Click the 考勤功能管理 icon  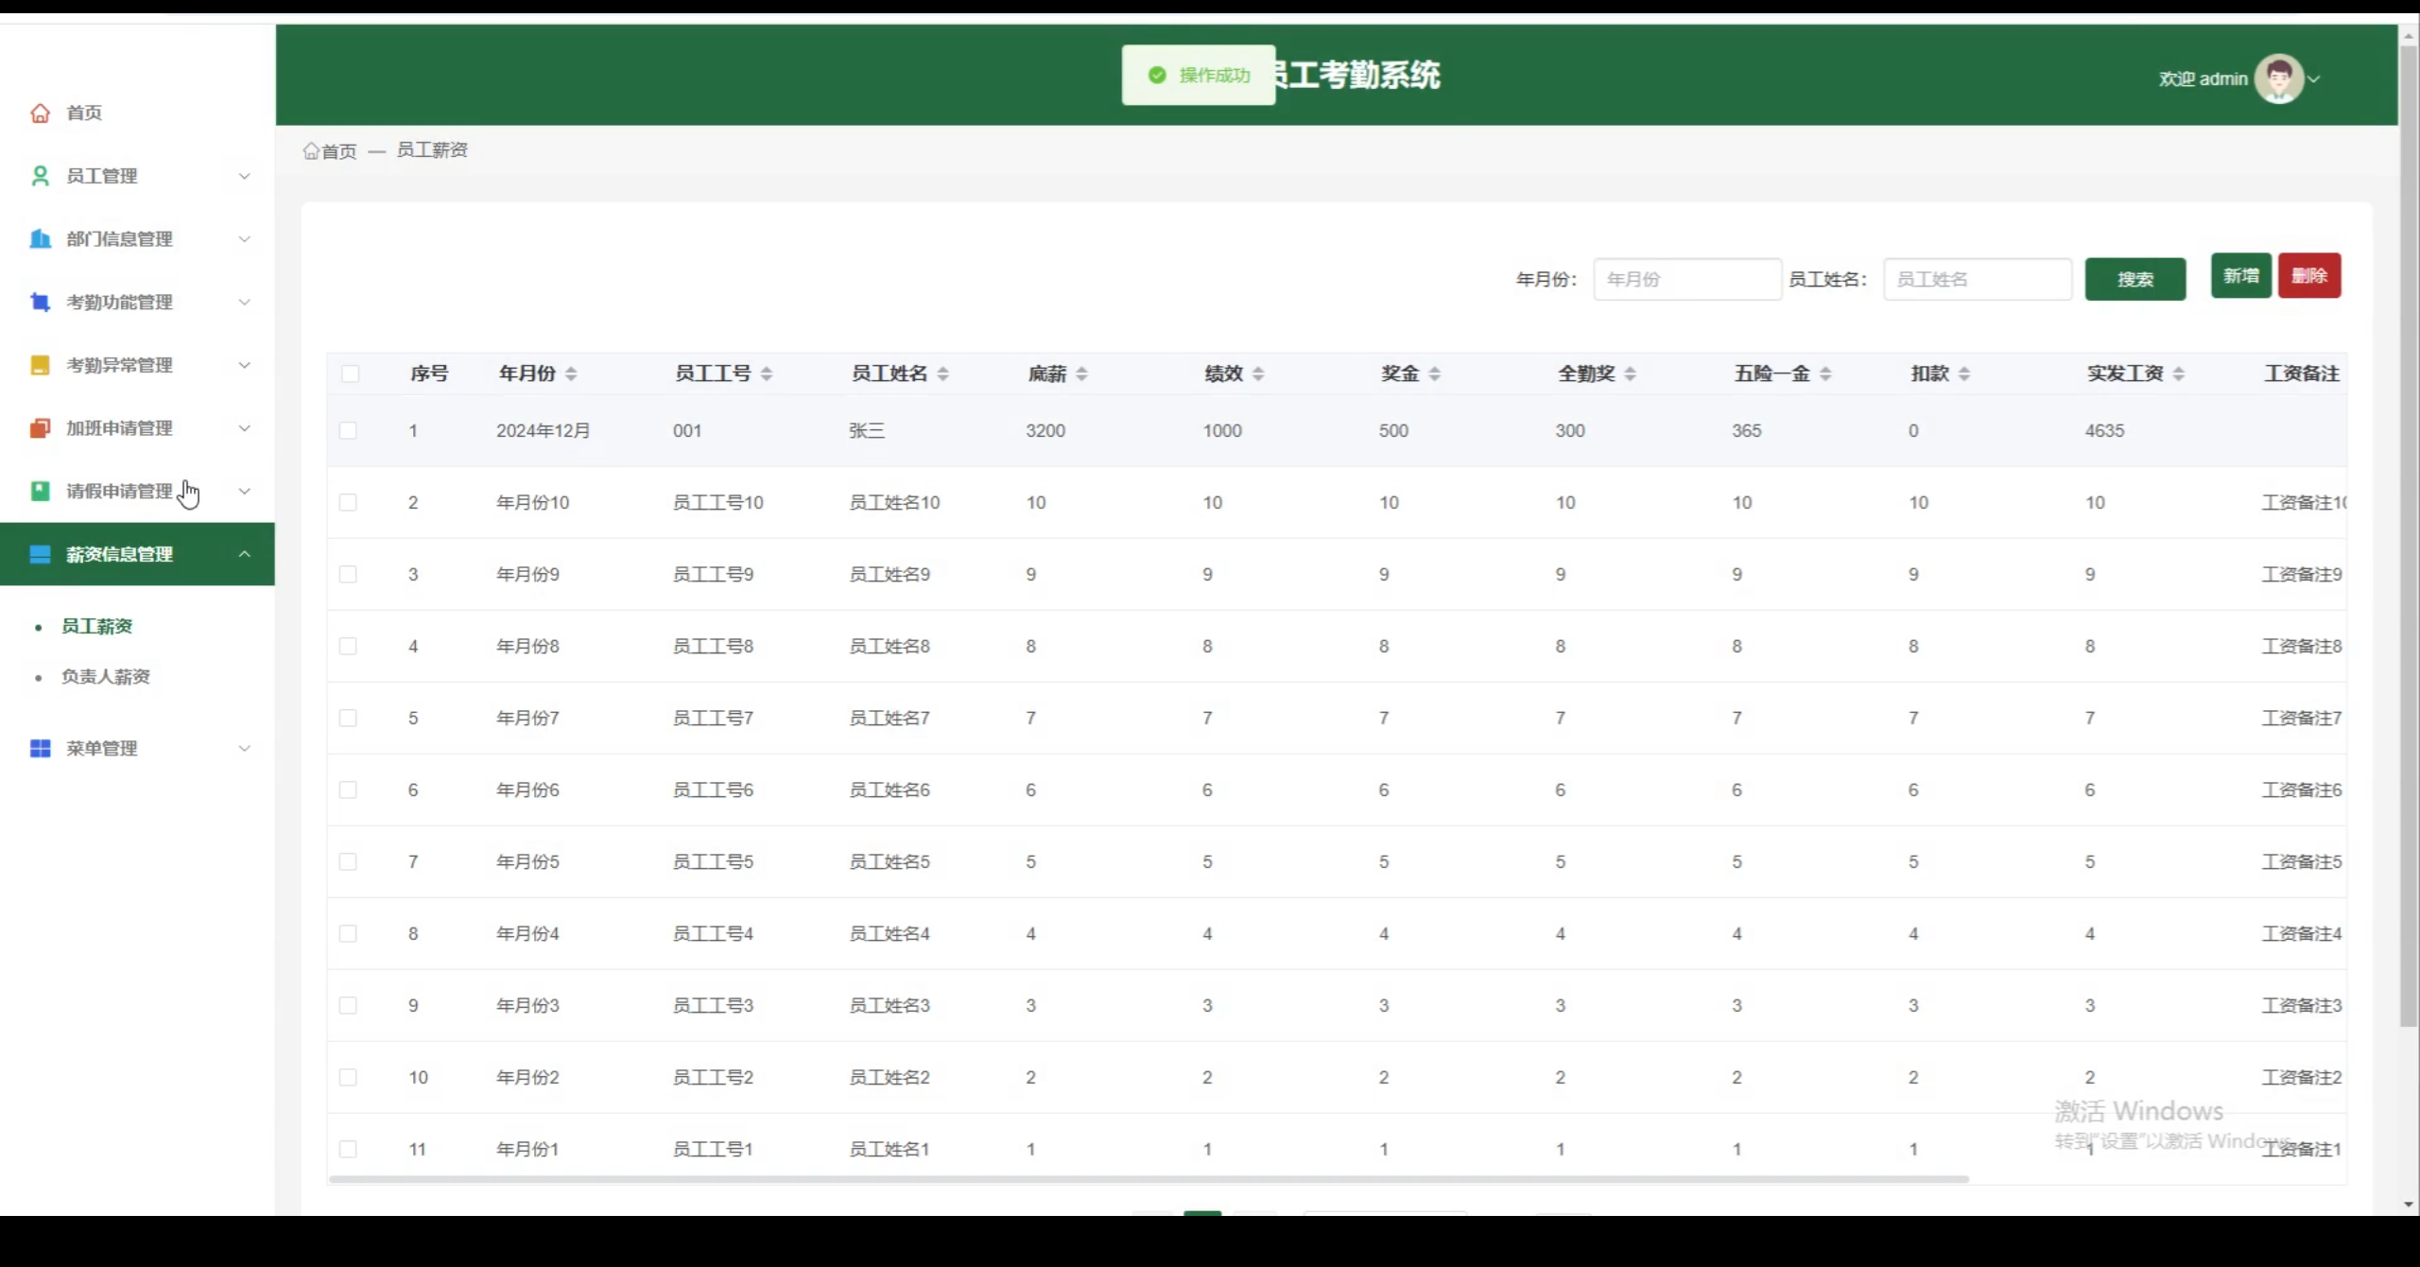(40, 303)
